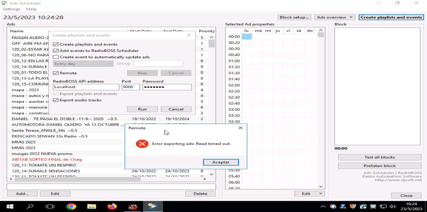The height and width of the screenshot is (212, 427).
Task: Click the Password field
Action: point(167,87)
